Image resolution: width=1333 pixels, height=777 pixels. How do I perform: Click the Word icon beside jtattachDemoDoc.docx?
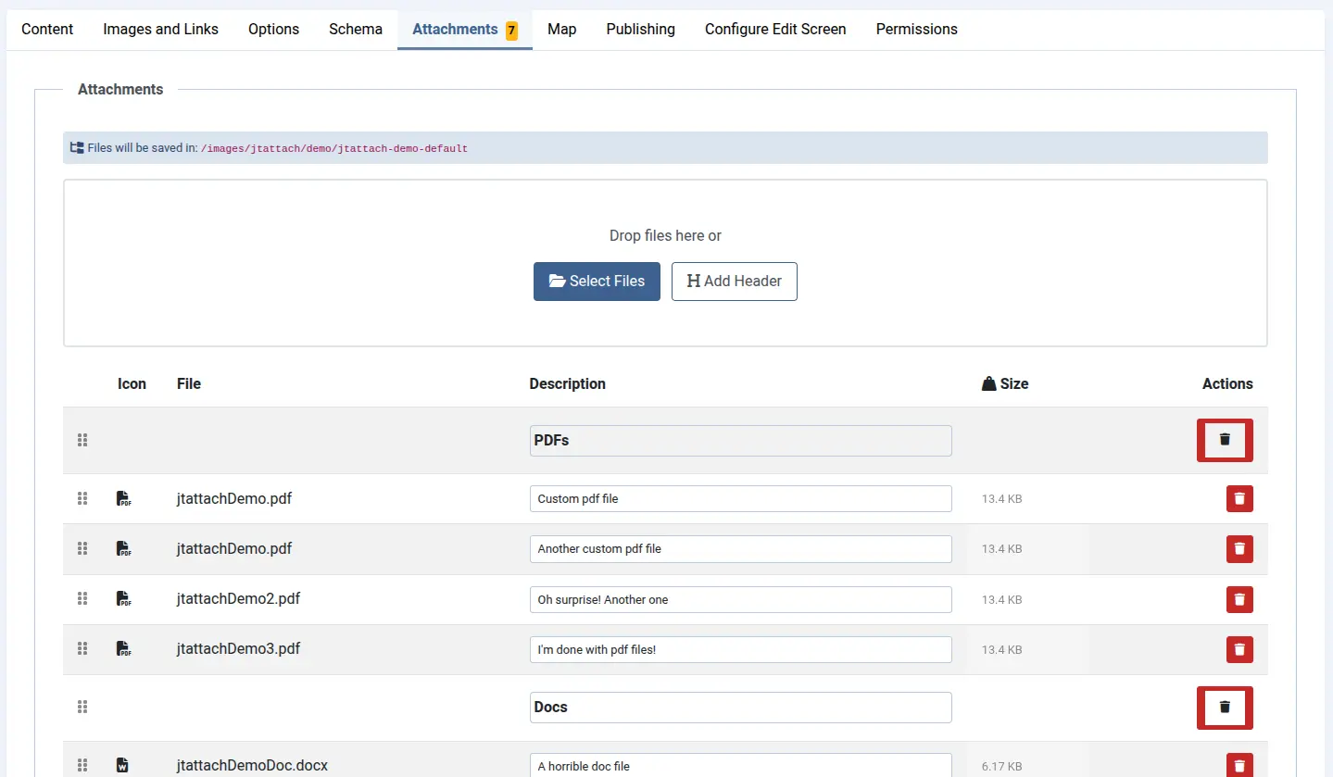pos(121,765)
